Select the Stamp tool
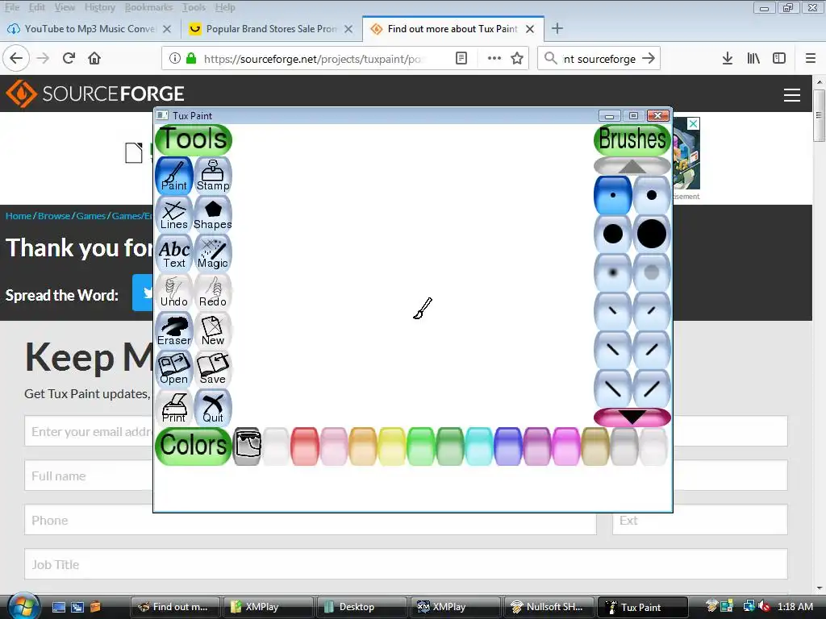 tap(213, 176)
